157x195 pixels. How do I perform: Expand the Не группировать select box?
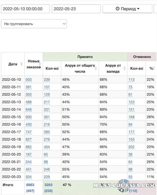[x=34, y=24]
